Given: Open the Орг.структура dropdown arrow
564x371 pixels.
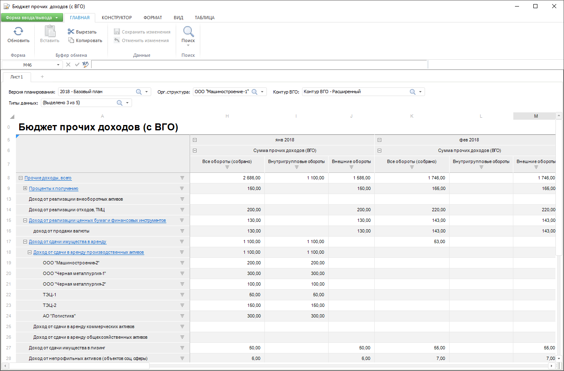Looking at the screenshot, I should tap(262, 92).
